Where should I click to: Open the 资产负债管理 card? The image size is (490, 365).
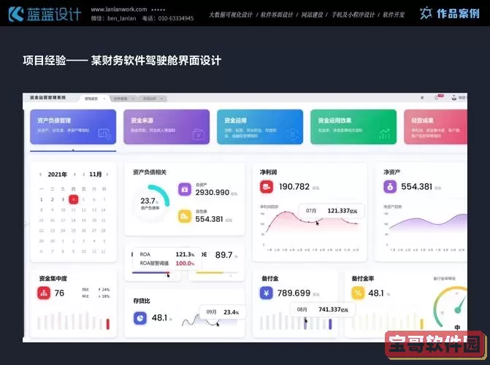click(73, 126)
